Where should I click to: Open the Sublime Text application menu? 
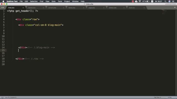[12, 1]
